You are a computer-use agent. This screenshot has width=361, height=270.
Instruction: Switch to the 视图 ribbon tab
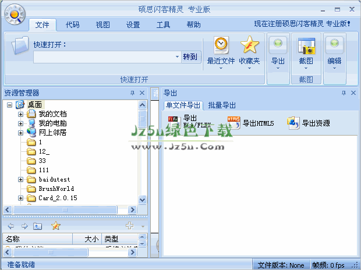[102, 25]
